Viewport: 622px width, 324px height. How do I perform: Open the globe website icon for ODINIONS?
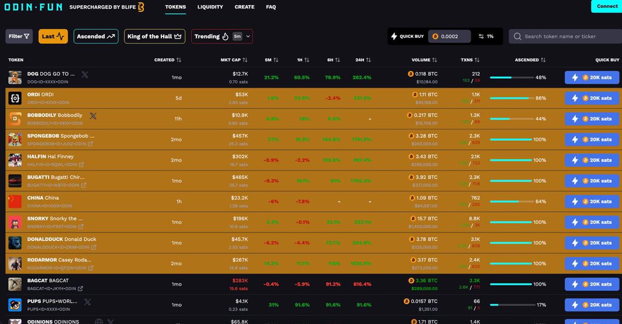tap(98, 321)
